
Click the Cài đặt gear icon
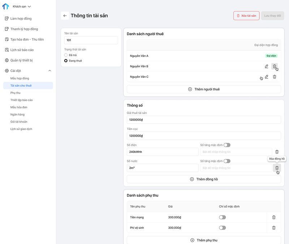pos(7,70)
